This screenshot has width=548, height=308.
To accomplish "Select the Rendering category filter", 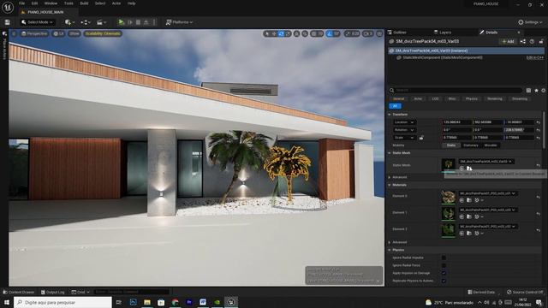I will click(x=495, y=99).
